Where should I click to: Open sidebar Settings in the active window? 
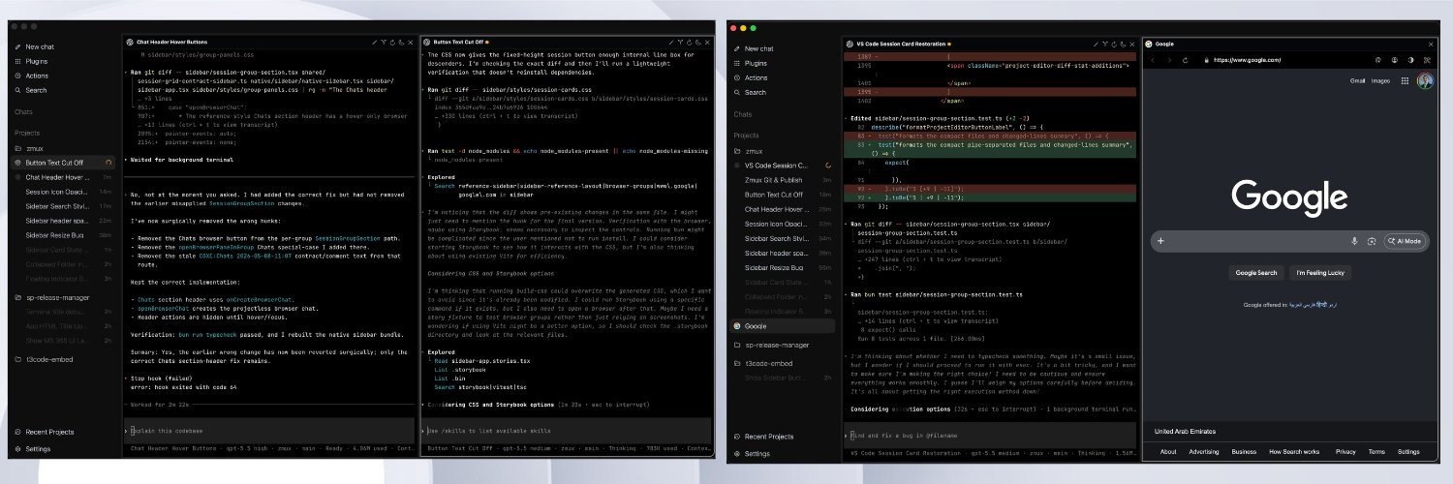(757, 453)
